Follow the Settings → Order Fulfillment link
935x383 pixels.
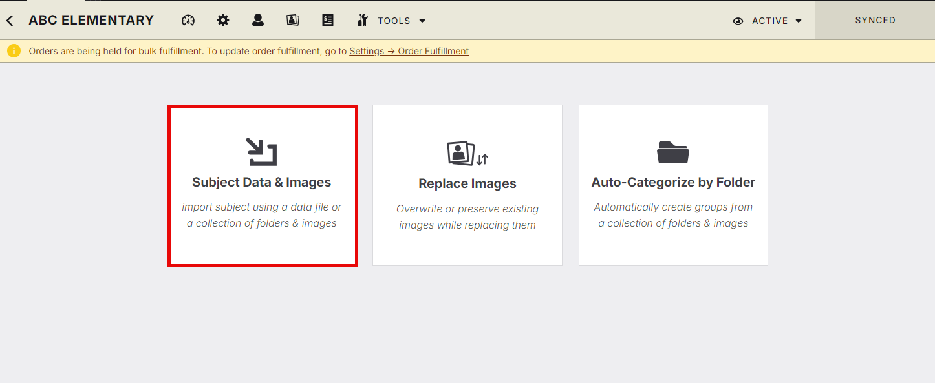click(x=409, y=51)
